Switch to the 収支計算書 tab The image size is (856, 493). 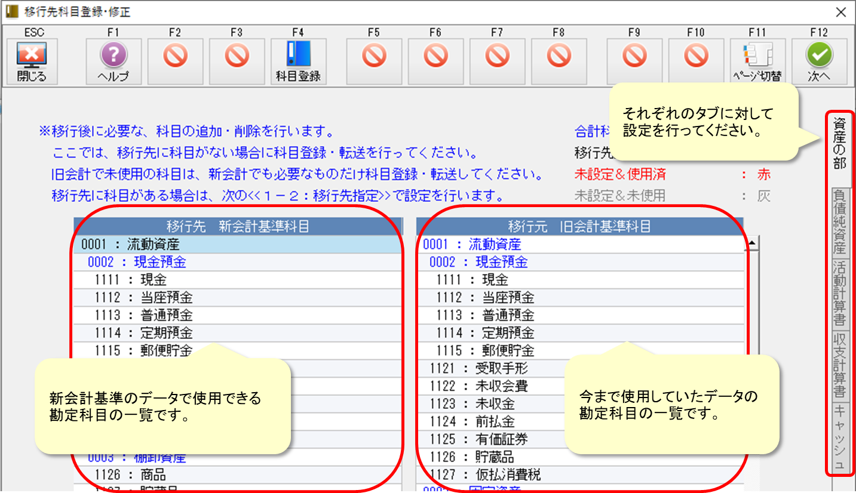pyautogui.click(x=839, y=365)
